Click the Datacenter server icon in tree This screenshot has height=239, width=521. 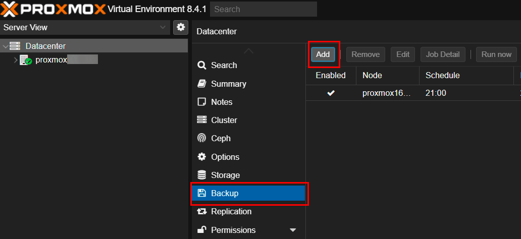tap(15, 46)
